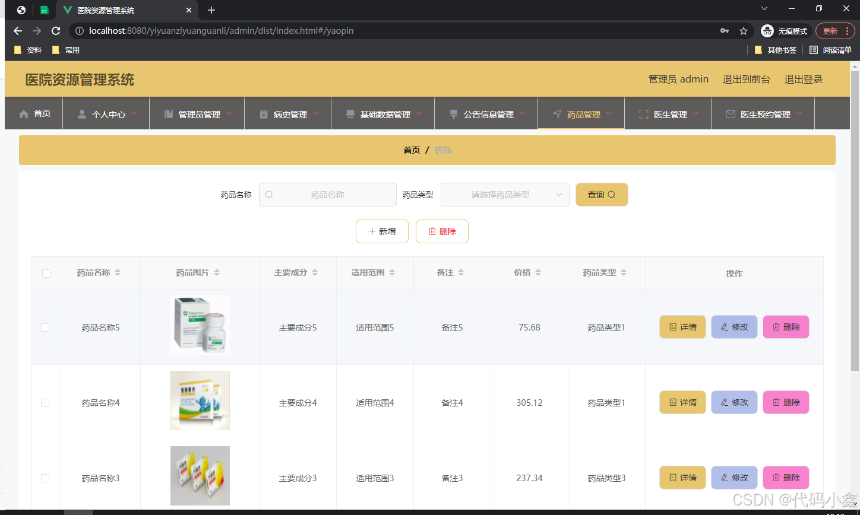Image resolution: width=860 pixels, height=515 pixels.
Task: Click 删除 for 药品名称5
Action: coord(786,327)
